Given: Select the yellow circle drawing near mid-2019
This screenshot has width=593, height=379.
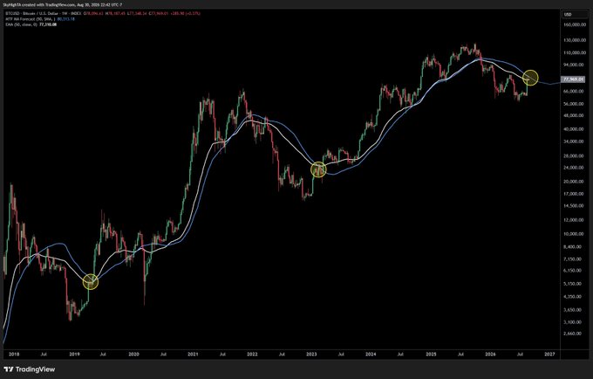Looking at the screenshot, I should (x=91, y=282).
